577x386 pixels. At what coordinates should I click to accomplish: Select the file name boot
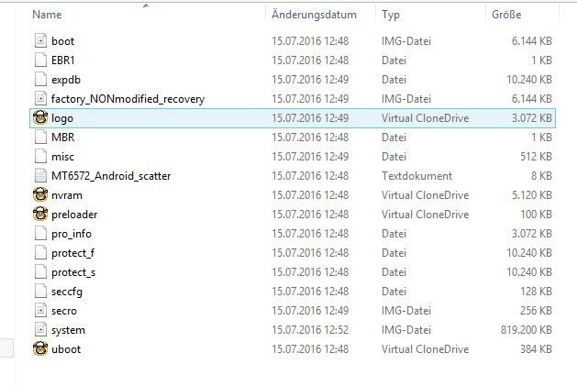pos(62,41)
